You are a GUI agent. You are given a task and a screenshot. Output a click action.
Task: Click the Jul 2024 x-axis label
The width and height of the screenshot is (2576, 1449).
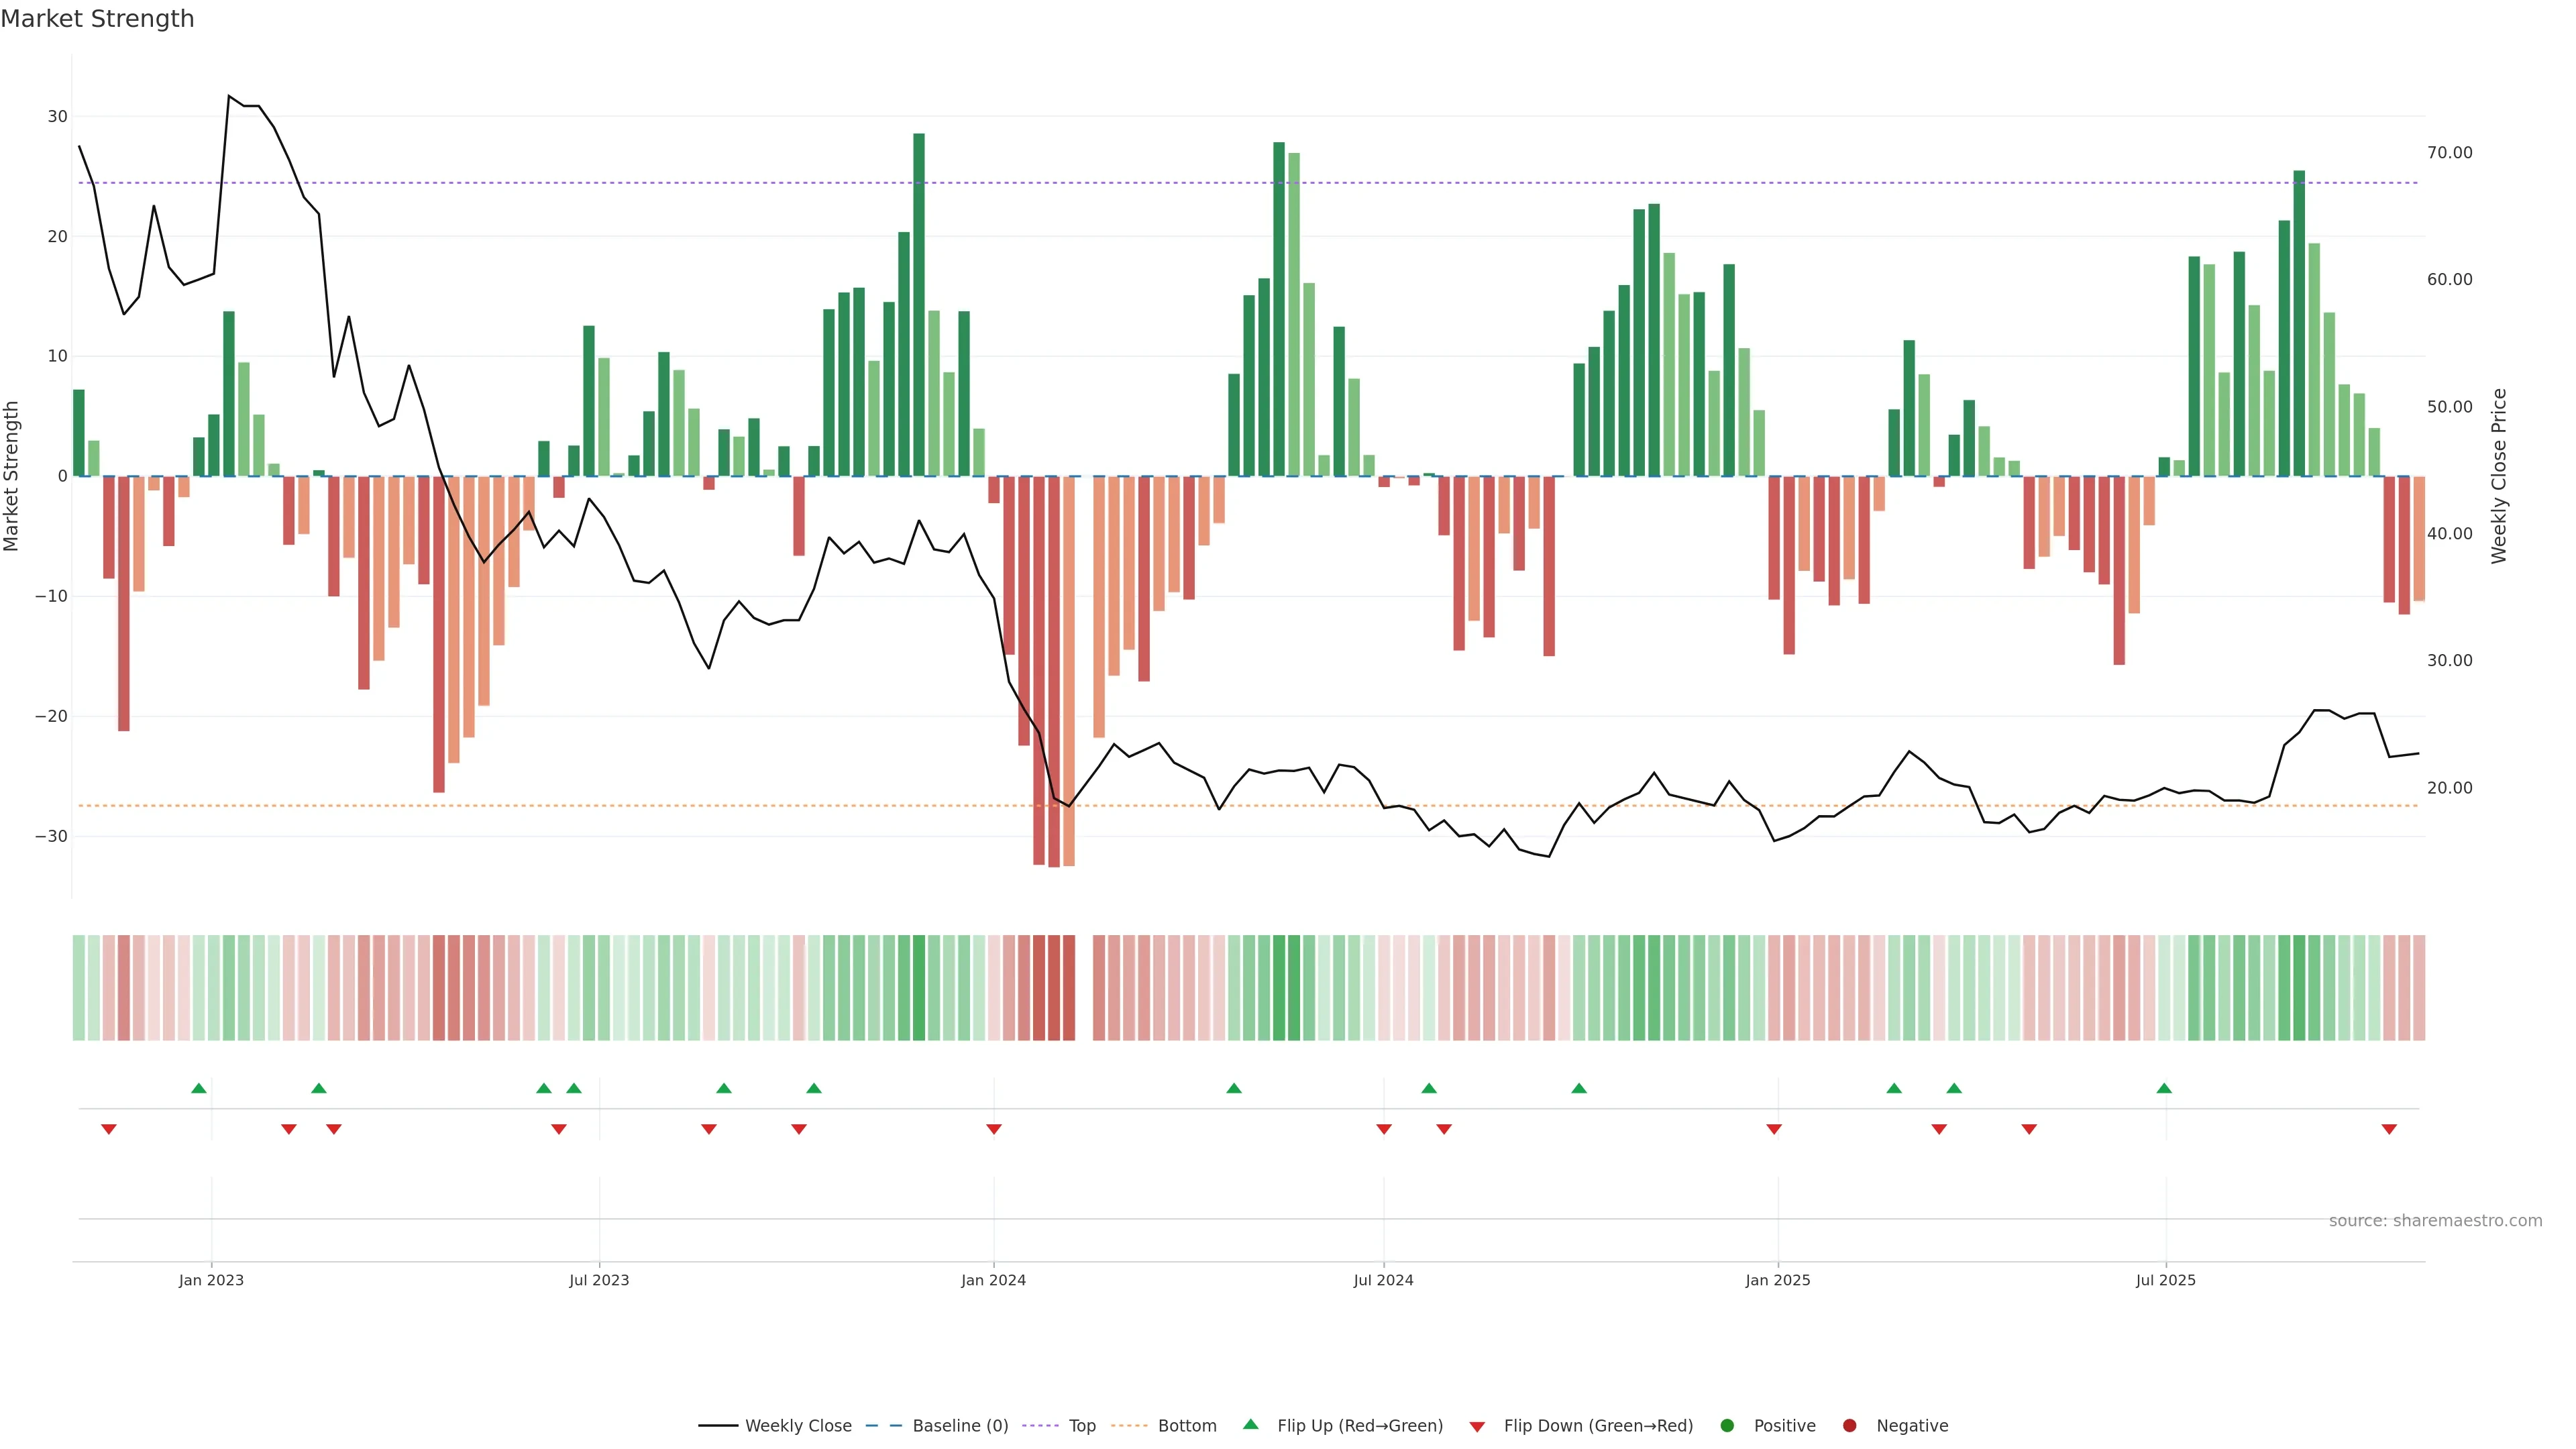click(x=1383, y=1280)
